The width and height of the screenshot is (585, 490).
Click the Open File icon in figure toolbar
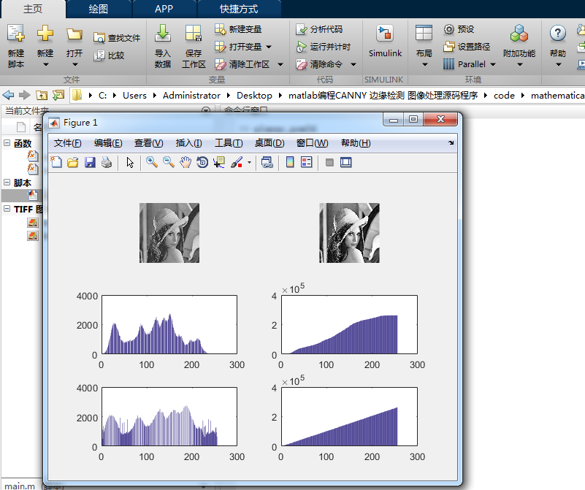click(73, 162)
